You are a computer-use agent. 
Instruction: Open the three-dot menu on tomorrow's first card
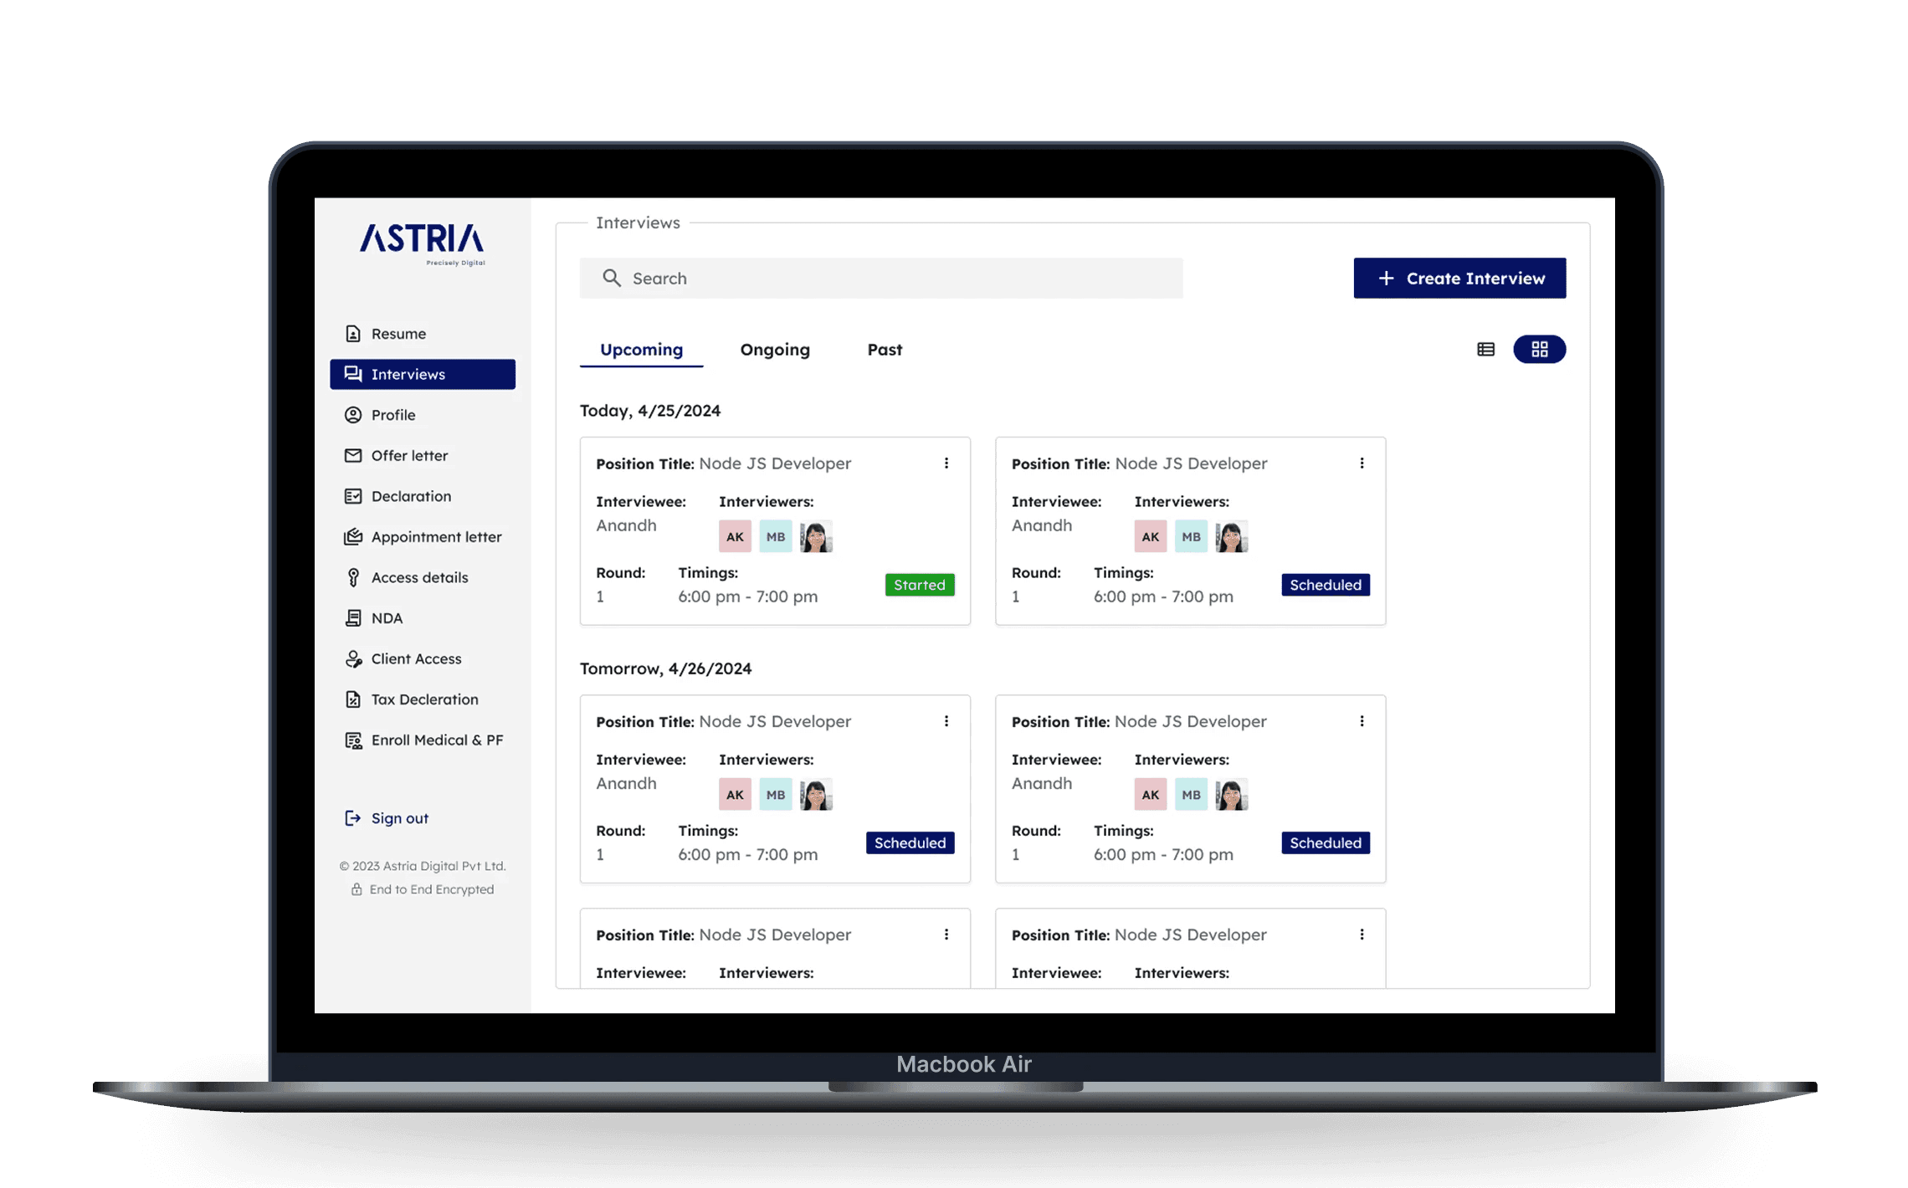947,720
